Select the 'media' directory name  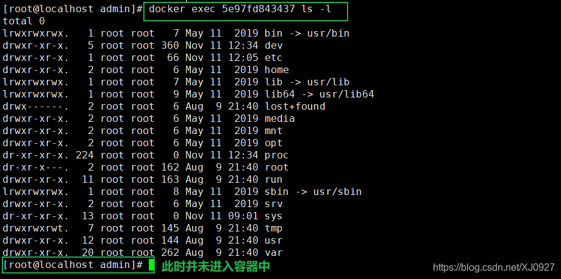(280, 119)
